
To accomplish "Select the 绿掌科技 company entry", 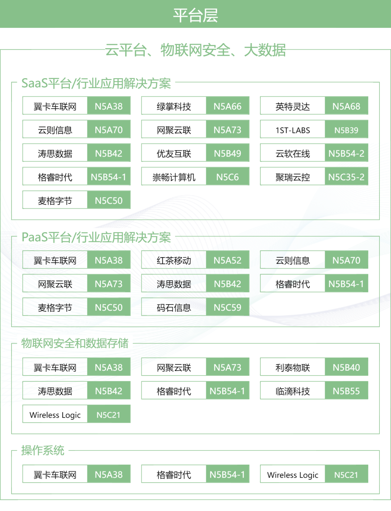I will [x=174, y=106].
